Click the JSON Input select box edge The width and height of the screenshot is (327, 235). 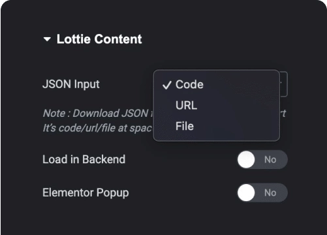(x=284, y=84)
